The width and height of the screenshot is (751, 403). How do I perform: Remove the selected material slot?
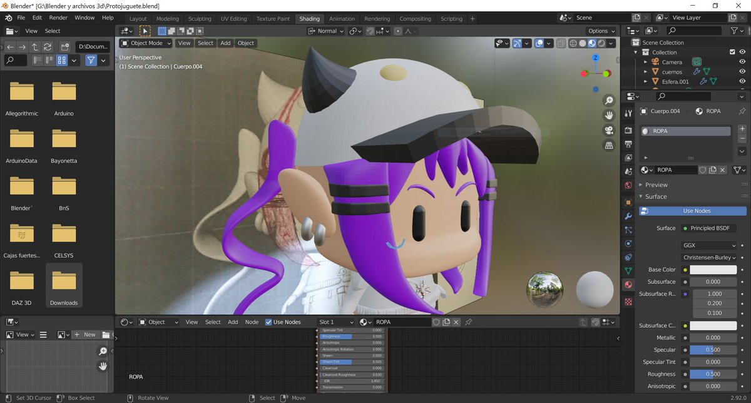(x=742, y=138)
